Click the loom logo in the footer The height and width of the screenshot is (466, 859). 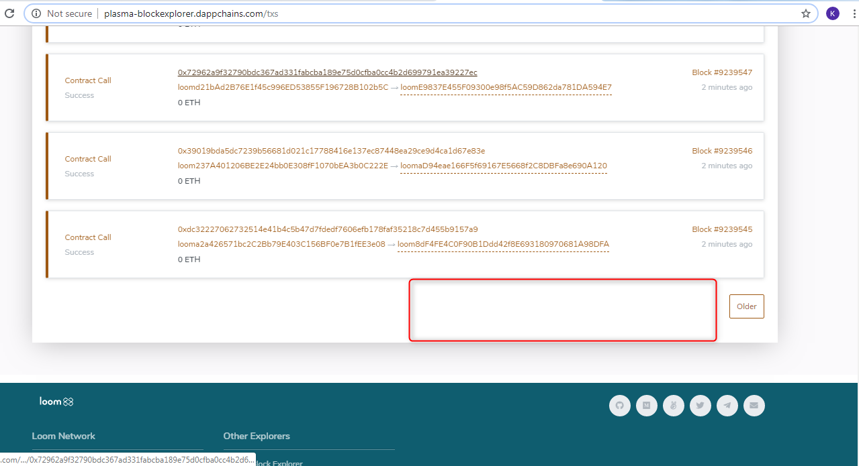[x=56, y=401]
